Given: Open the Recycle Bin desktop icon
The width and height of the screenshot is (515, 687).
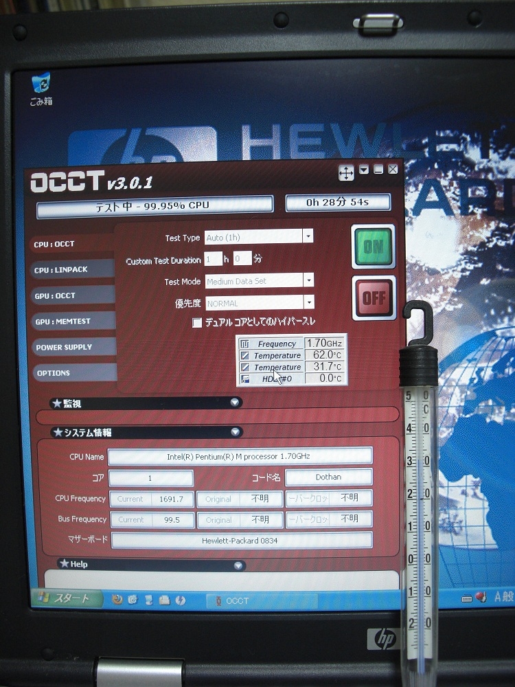Looking at the screenshot, I should (41, 89).
